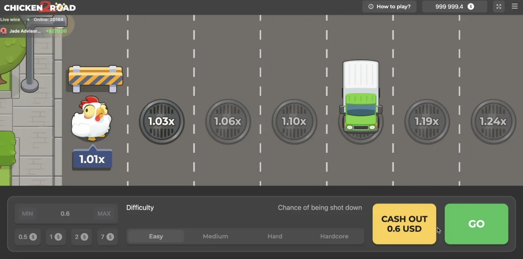Select the 1.03x manhole
Image resolution: width=523 pixels, height=259 pixels.
click(161, 122)
